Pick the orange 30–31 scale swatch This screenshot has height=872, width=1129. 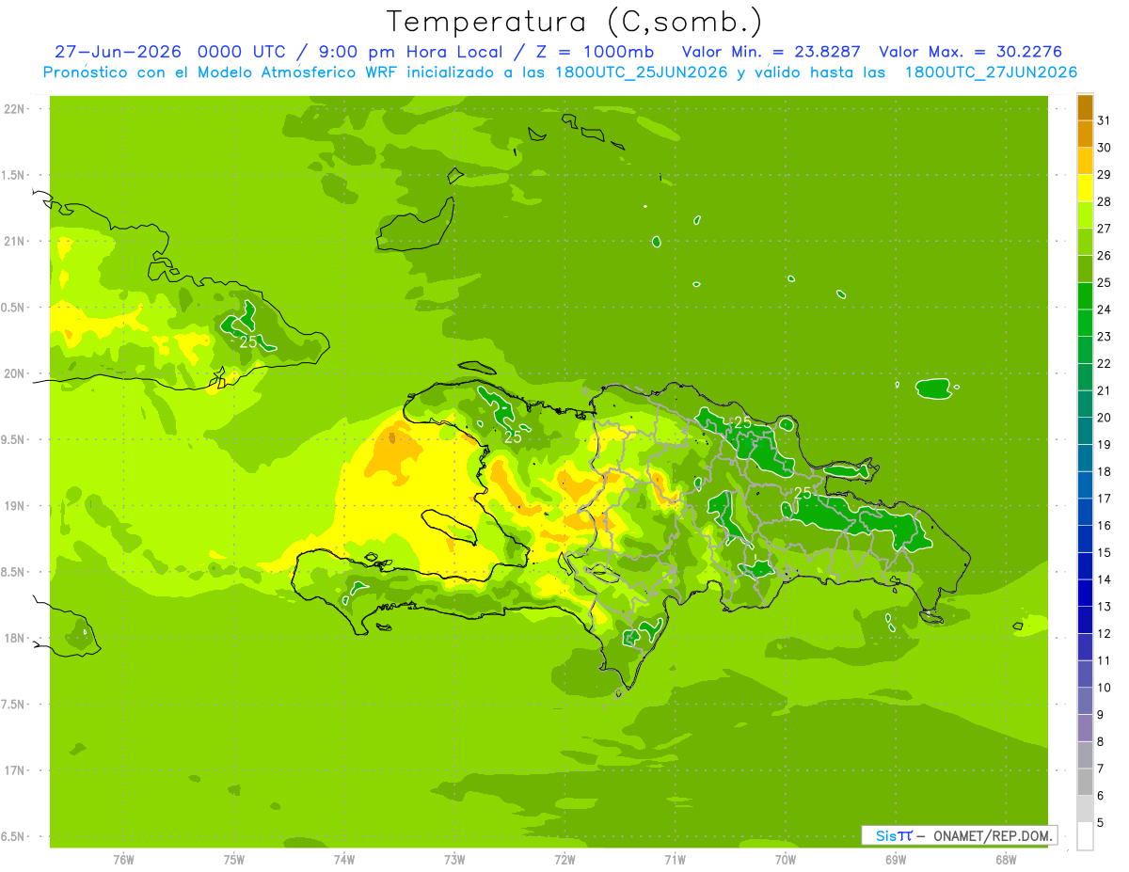(1085, 135)
